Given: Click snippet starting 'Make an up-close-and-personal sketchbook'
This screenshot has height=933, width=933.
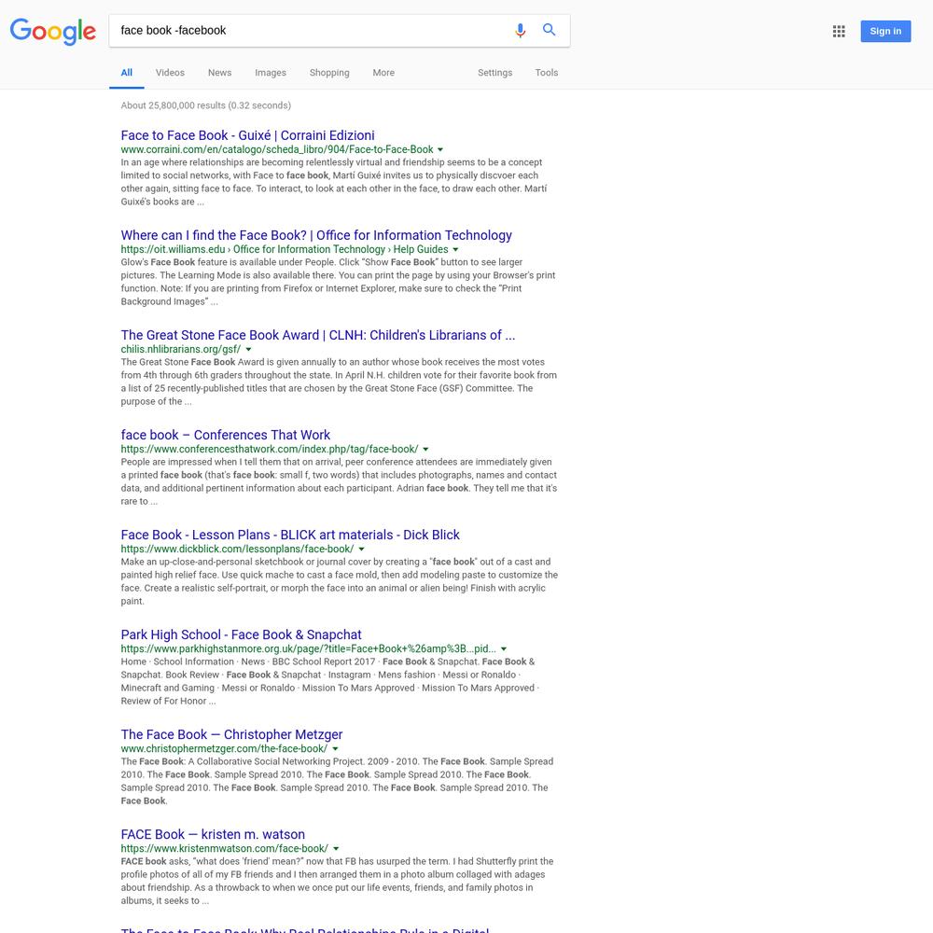Looking at the screenshot, I should pyautogui.click(x=340, y=582).
